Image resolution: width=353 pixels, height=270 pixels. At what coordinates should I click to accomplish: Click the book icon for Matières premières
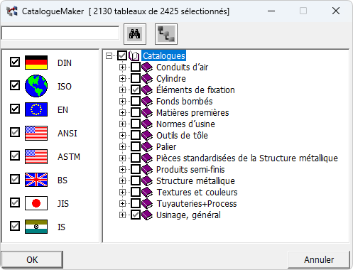click(x=147, y=113)
